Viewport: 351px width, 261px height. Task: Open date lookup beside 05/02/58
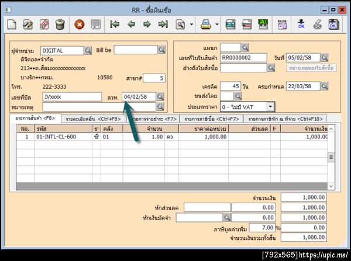point(324,58)
